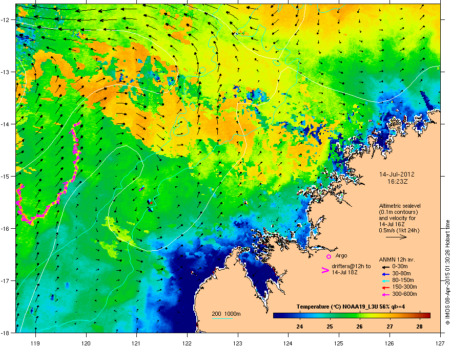The width and height of the screenshot is (451, 348).
Task: Click the longitude axis label 126
Action: (x=389, y=343)
